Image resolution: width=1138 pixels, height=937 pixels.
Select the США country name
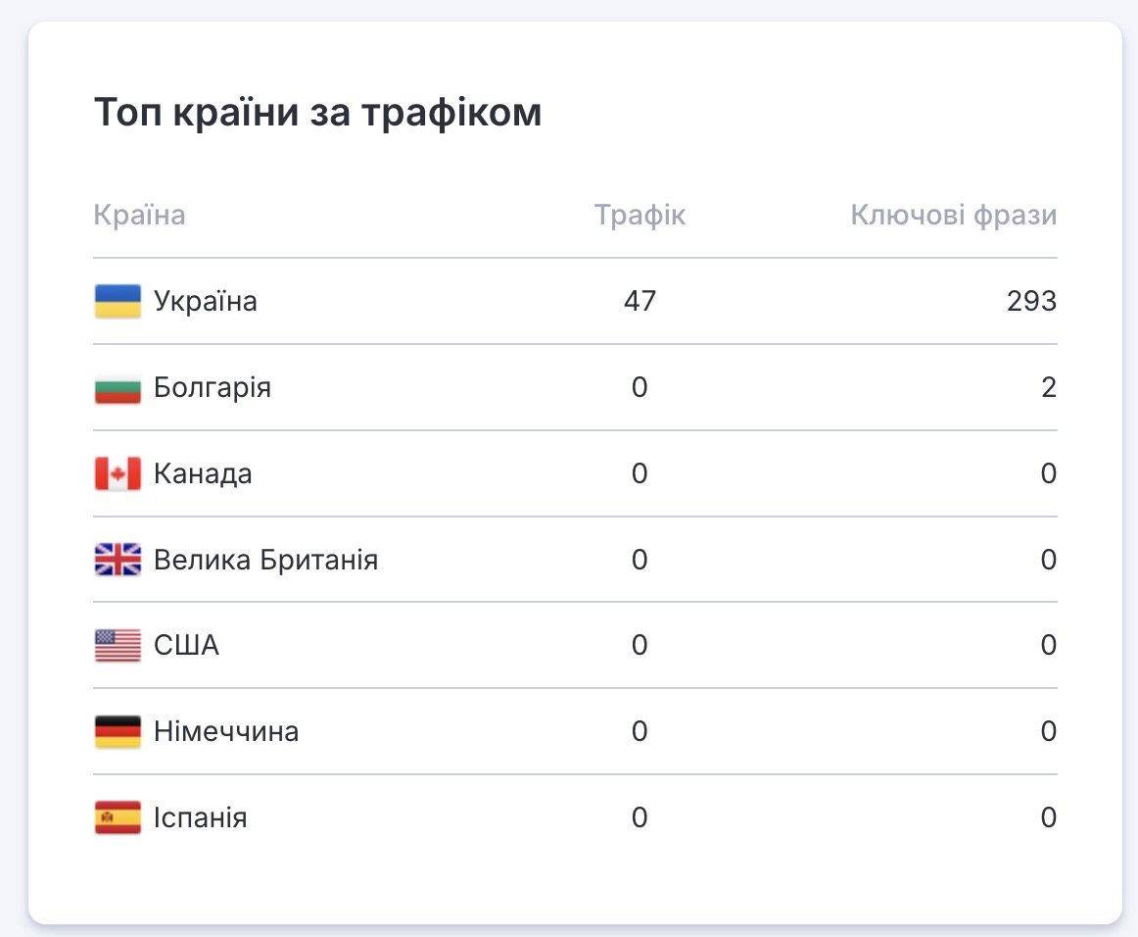click(186, 646)
